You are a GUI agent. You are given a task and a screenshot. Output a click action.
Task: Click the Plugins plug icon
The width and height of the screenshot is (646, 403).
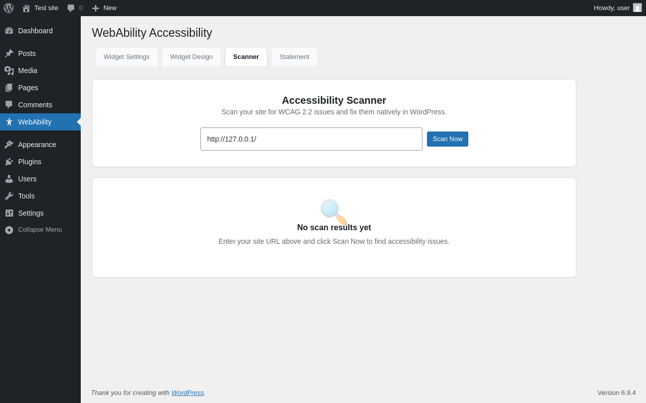9,162
